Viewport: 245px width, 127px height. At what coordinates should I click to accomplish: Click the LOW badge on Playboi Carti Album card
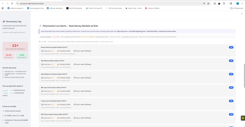[x=231, y=74]
